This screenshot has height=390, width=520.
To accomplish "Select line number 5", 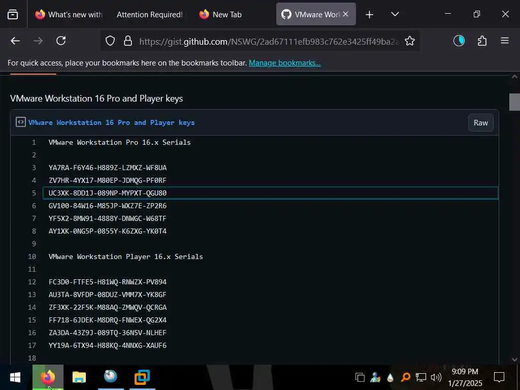I will tap(34, 193).
